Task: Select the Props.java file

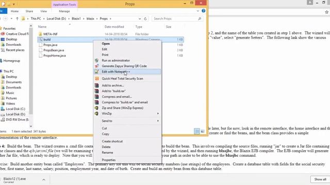Action: (x=51, y=45)
